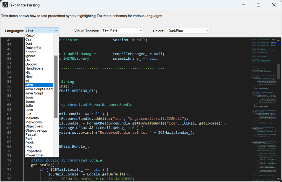Image resolution: width=282 pixels, height=182 pixels.
Task: Click the minimap scroll-up arrow
Action: 278,41
